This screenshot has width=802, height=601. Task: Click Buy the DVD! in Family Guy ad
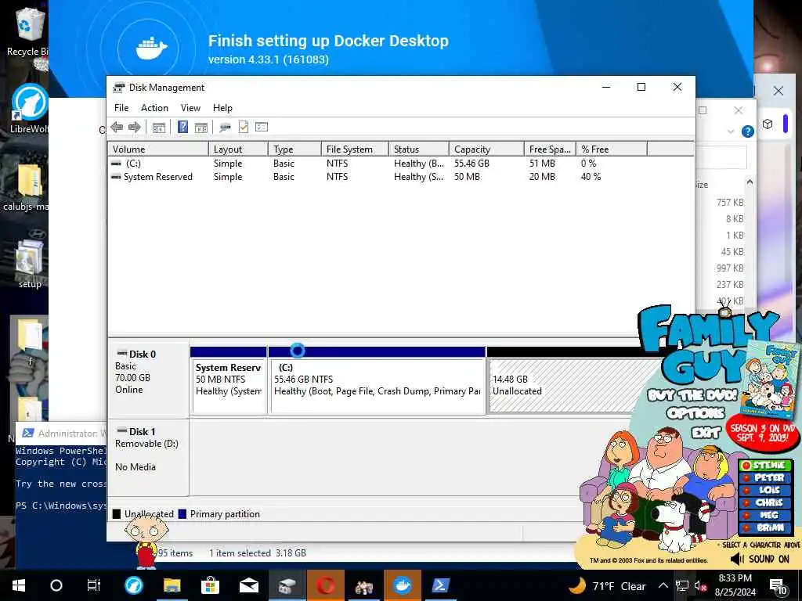coord(692,395)
